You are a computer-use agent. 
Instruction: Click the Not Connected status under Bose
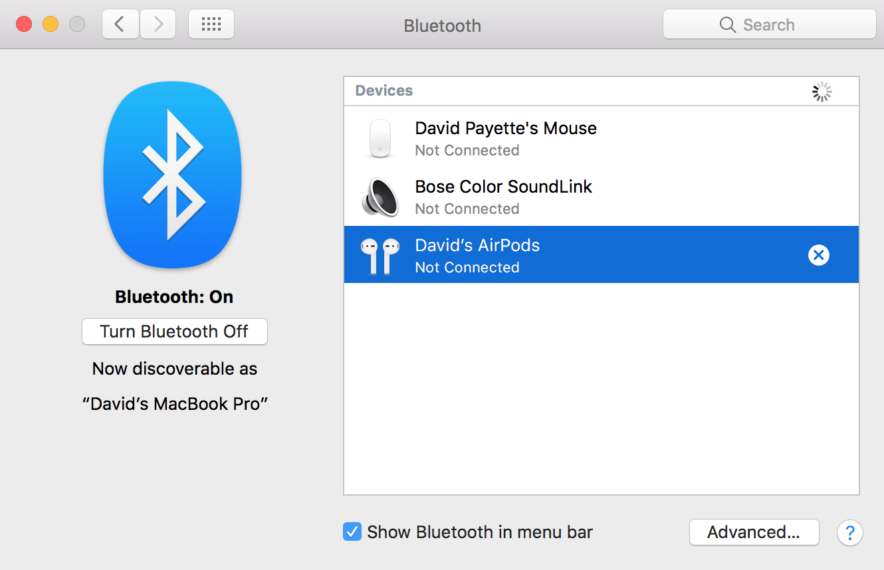coord(467,209)
